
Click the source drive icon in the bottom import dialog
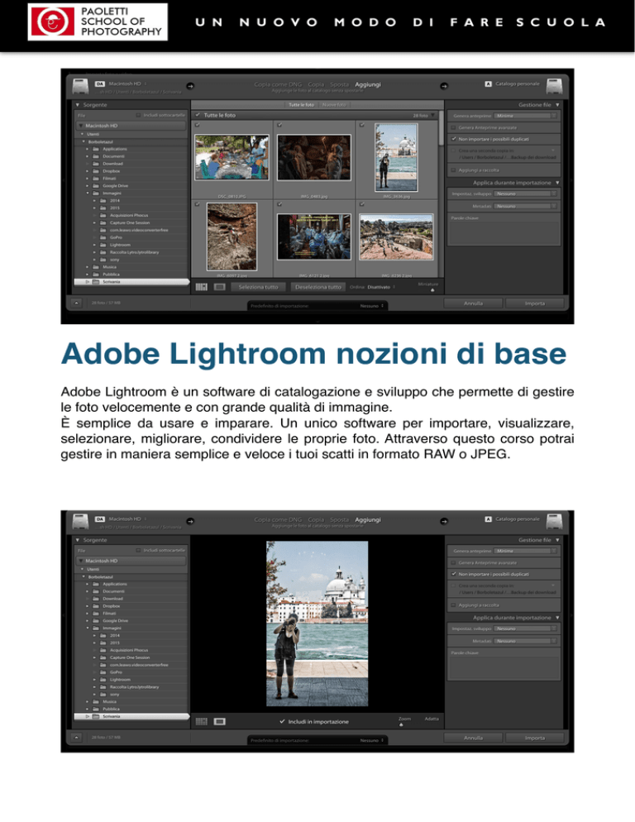click(x=80, y=522)
